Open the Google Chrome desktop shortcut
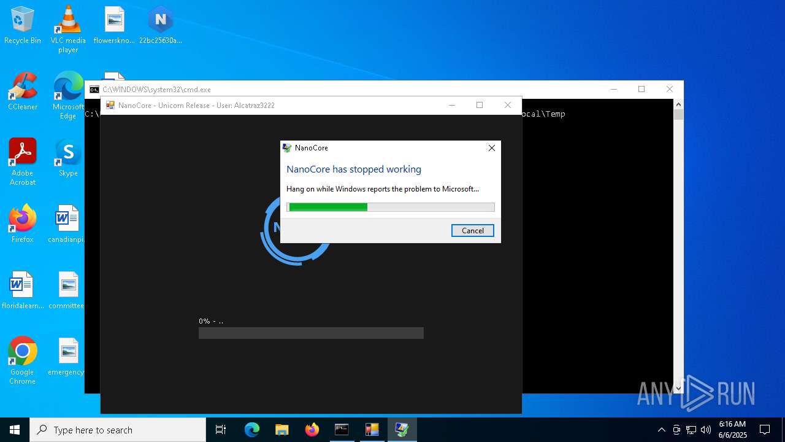785x442 pixels. (x=23, y=361)
